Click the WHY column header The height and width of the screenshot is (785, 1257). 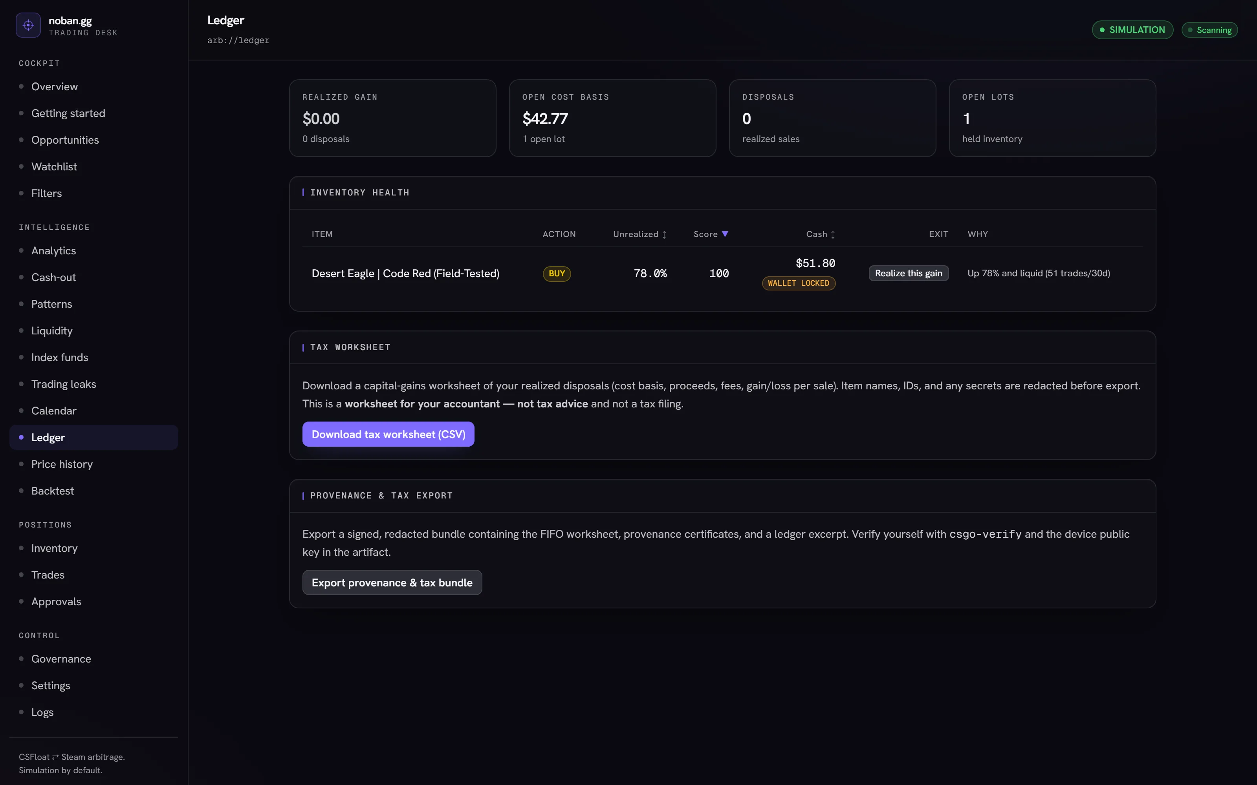pyautogui.click(x=978, y=234)
